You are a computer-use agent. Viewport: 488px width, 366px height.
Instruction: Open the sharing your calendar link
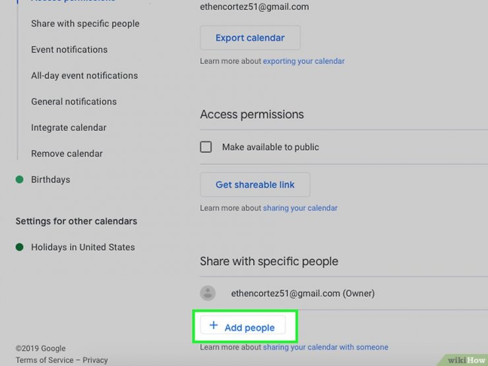tap(300, 208)
